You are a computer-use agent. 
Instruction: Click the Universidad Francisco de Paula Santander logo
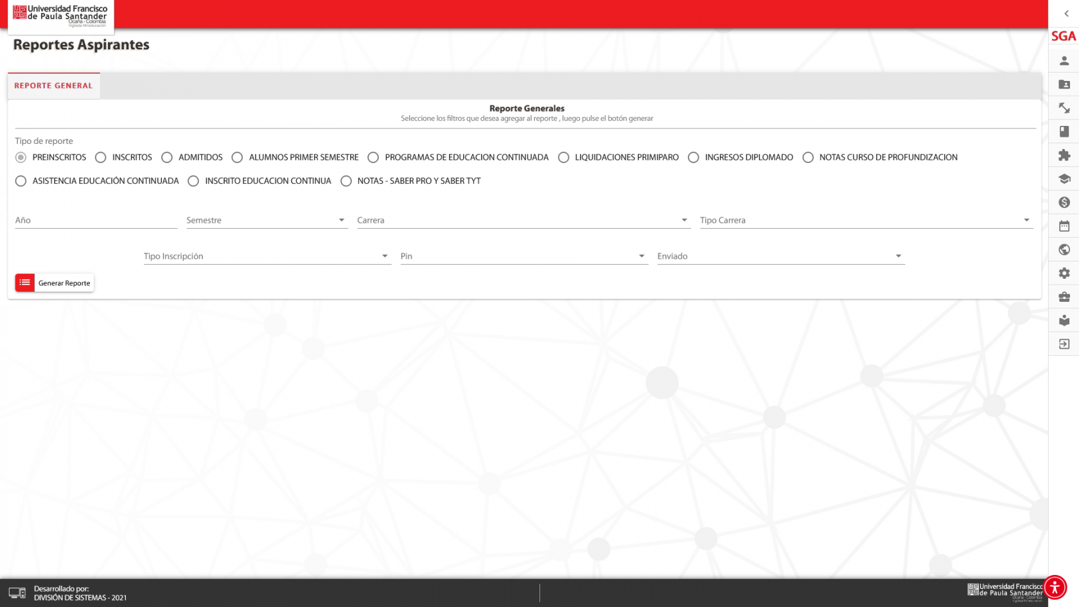(x=60, y=15)
